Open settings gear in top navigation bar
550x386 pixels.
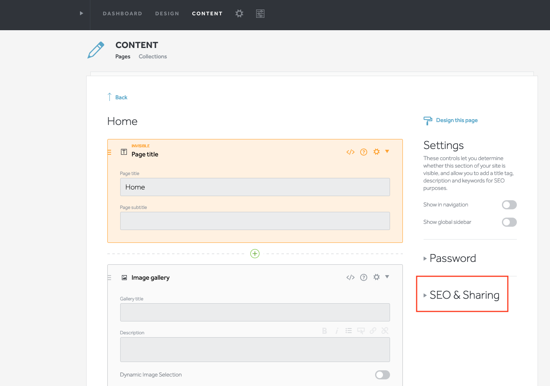coord(239,14)
